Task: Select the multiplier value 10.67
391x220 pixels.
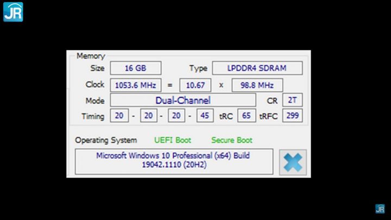Action: (x=195, y=85)
